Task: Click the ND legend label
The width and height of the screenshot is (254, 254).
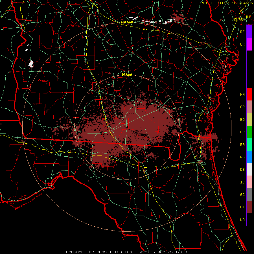Action: 242,220
